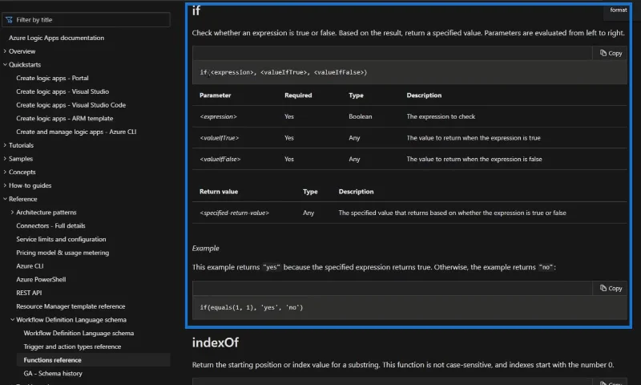Image resolution: width=641 pixels, height=385 pixels.
Task: Open Trigger and action types reference
Action: (72, 346)
